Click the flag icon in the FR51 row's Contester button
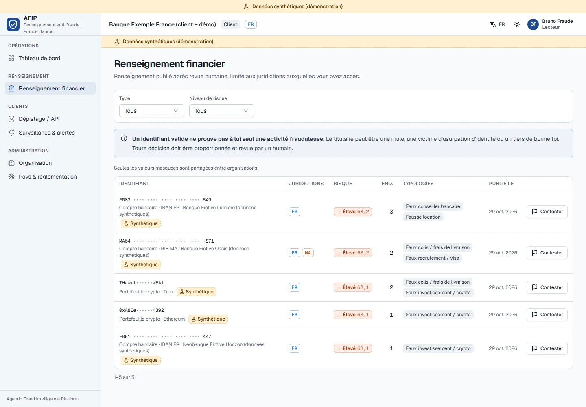 (535, 348)
